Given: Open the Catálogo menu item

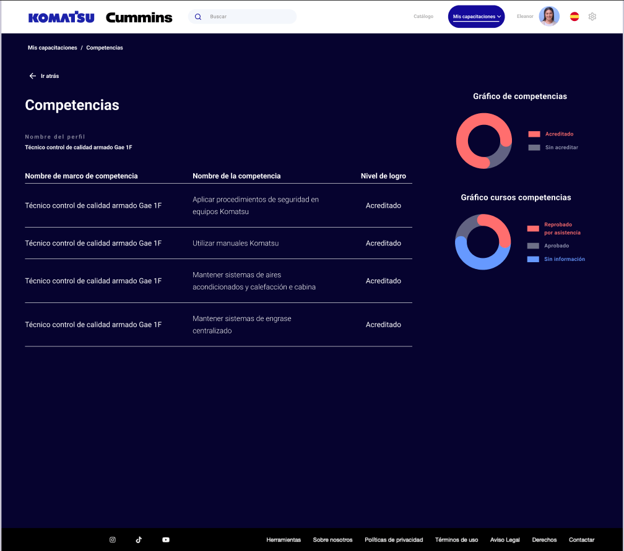Looking at the screenshot, I should click(x=423, y=17).
